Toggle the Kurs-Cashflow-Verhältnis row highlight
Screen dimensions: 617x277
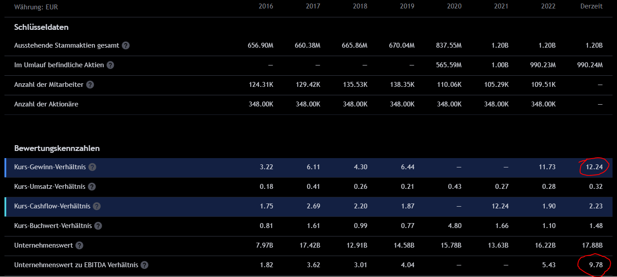[x=52, y=207]
